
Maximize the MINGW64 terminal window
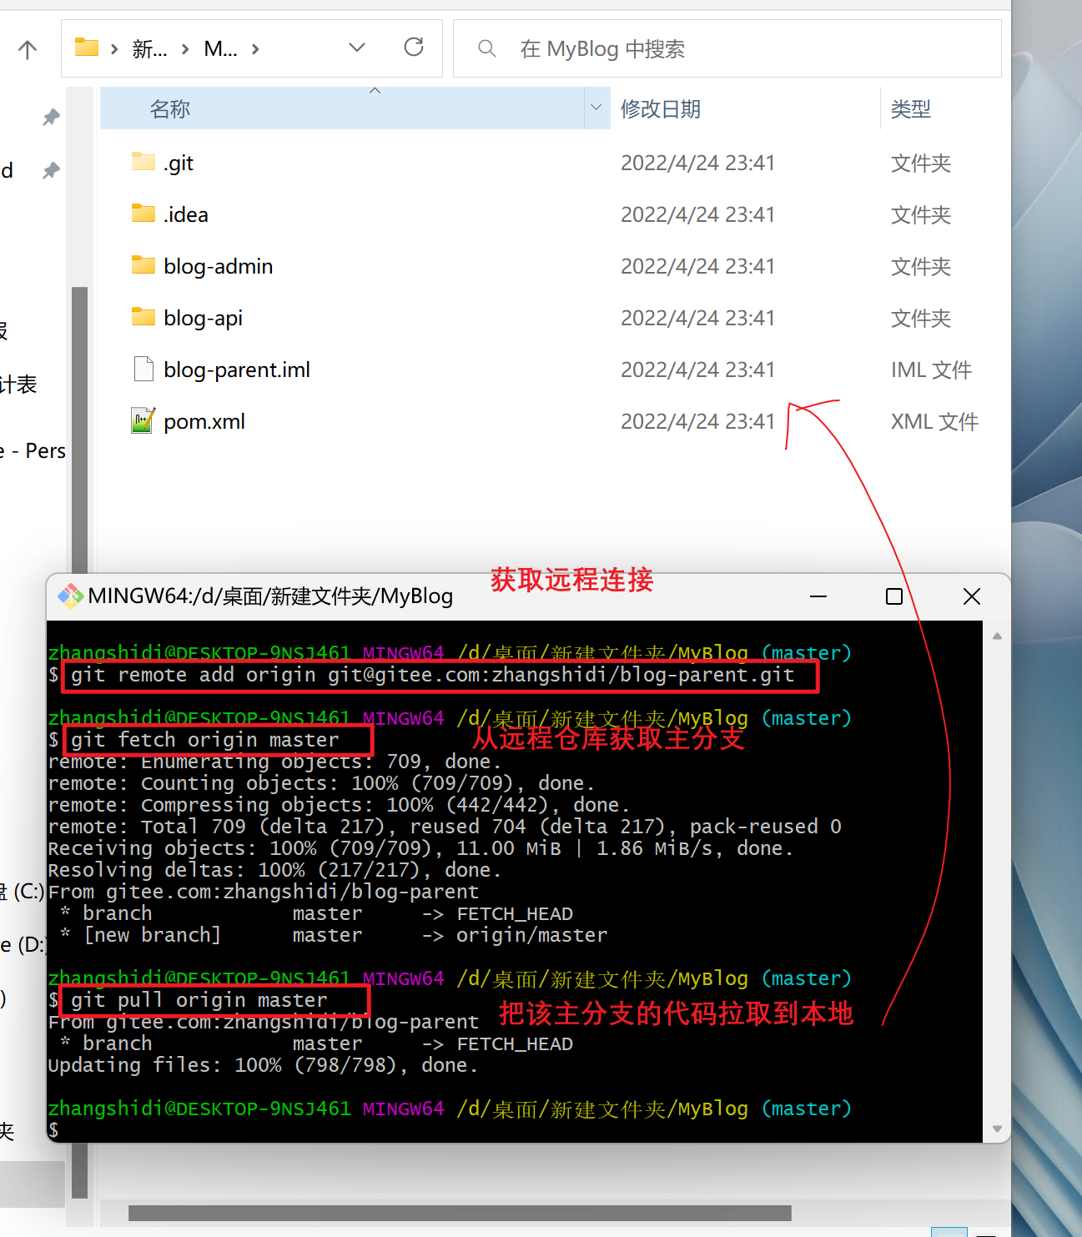point(894,596)
